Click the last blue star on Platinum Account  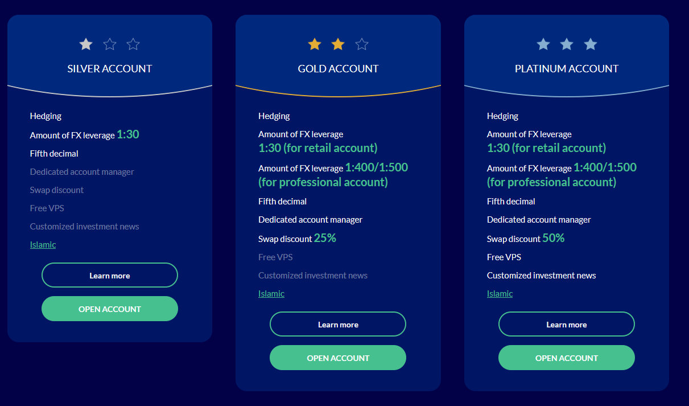point(591,44)
